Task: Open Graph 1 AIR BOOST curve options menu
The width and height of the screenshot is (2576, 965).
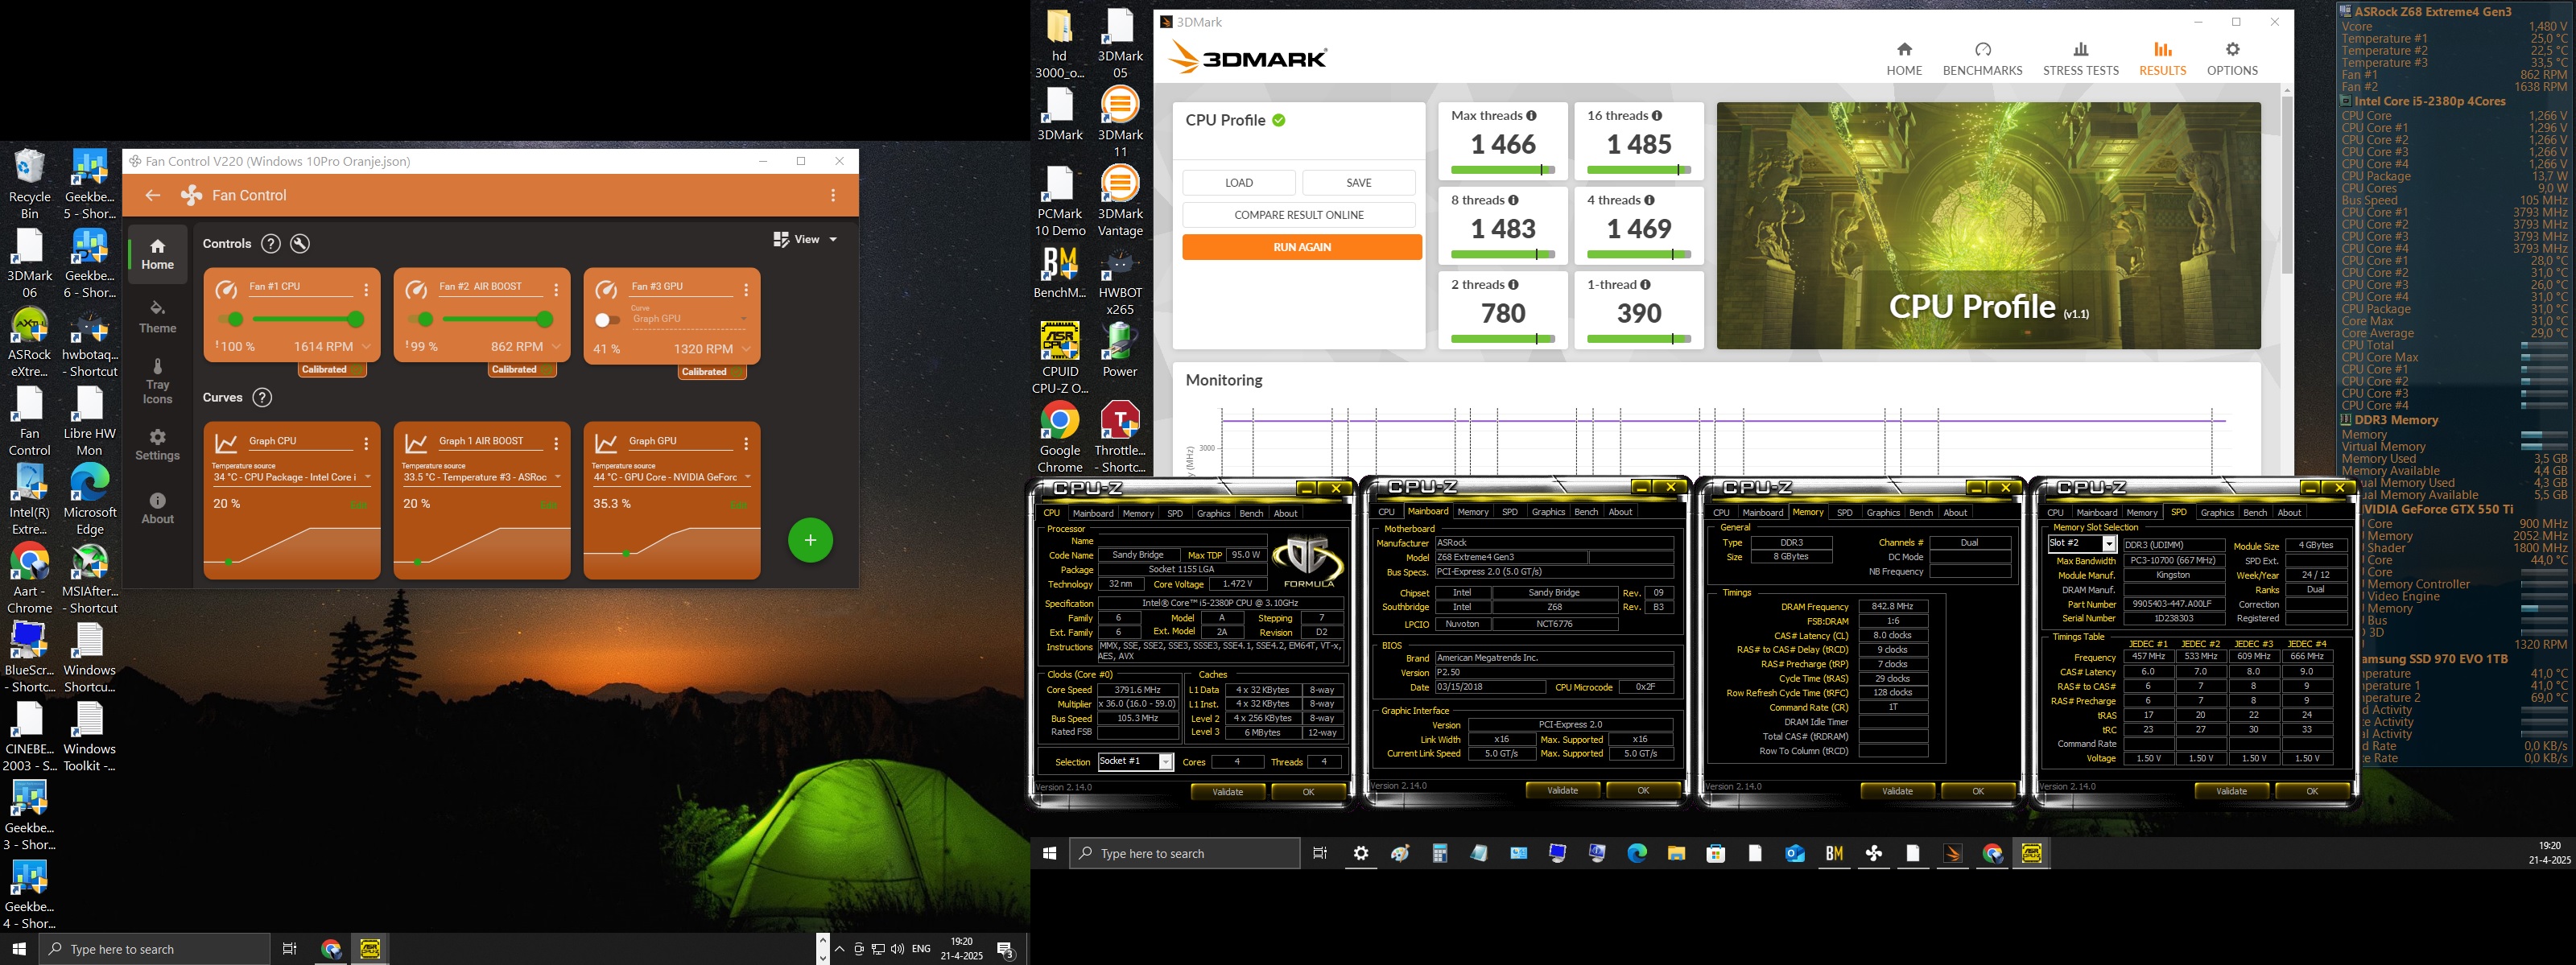Action: coord(557,443)
